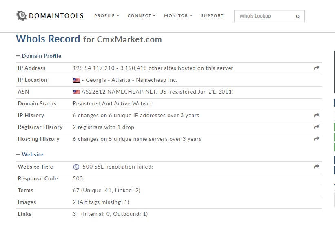Click the Whois Record for CmxMarket.com heading
This screenshot has height=226, width=335.
pyautogui.click(x=89, y=39)
